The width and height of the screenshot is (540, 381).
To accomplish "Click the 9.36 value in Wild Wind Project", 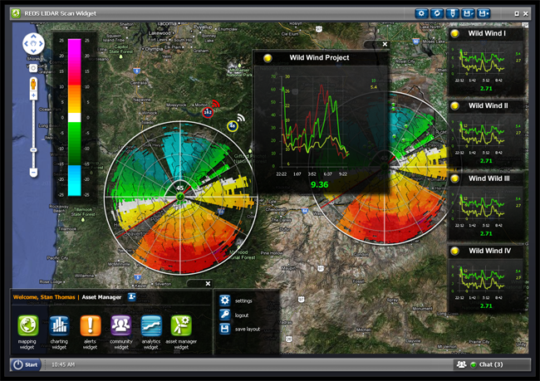I will (x=319, y=185).
